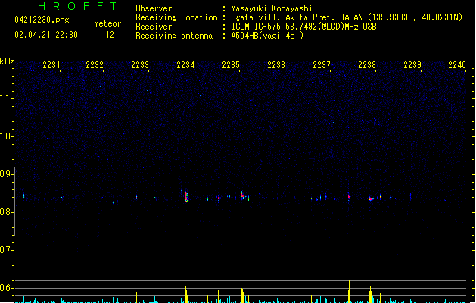Click time marker 2232
Screen dimensions: 476x303
point(95,65)
